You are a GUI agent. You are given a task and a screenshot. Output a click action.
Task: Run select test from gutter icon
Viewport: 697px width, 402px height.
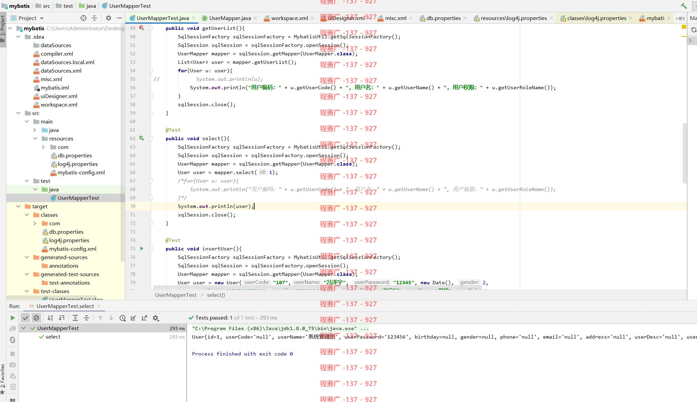tap(142, 138)
